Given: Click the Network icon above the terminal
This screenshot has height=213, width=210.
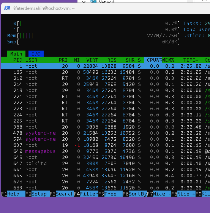Looking at the screenshot, I should tap(93, 1).
